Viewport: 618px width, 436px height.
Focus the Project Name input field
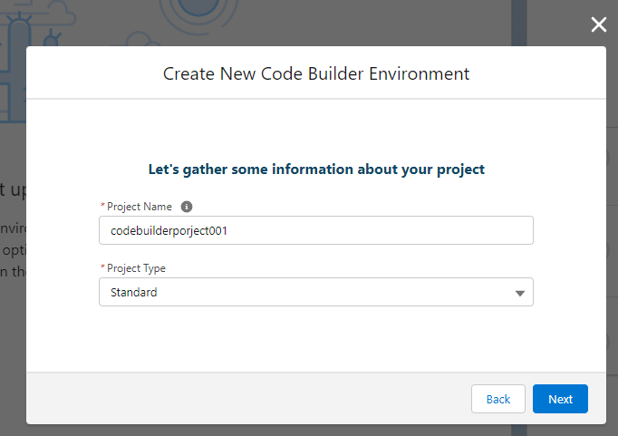pos(316,230)
